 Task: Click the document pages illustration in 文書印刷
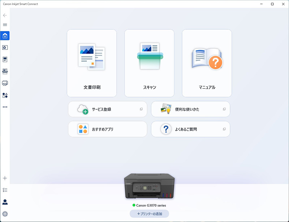pyautogui.click(x=92, y=57)
